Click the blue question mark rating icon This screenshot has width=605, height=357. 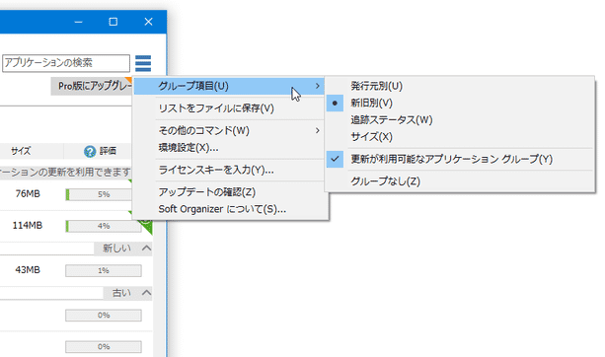click(90, 151)
